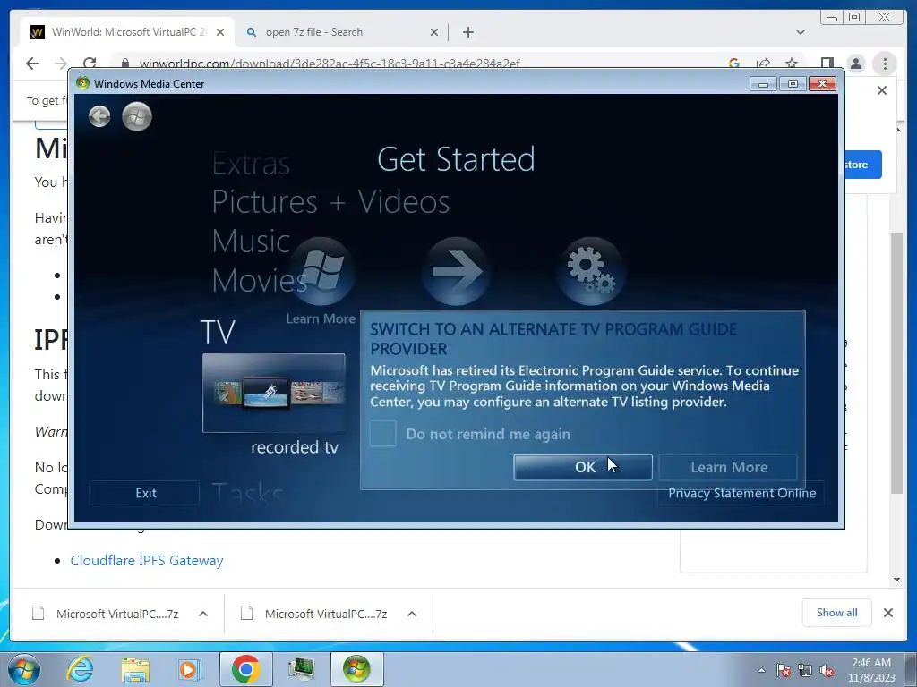Open Windows Media Player from the taskbar
The image size is (917, 687).
190,669
